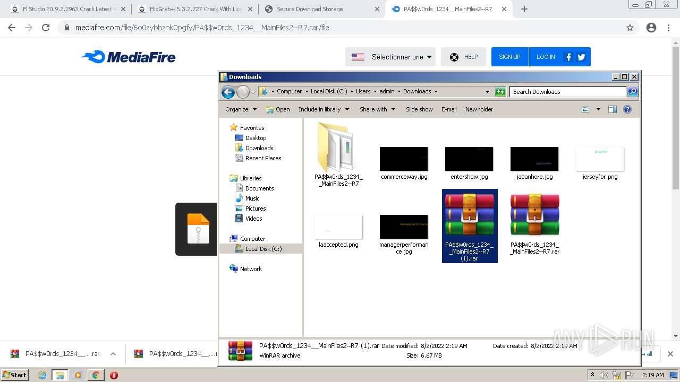The height and width of the screenshot is (382, 680).
Task: Click the Explorer Forward arrow button
Action: [243, 92]
